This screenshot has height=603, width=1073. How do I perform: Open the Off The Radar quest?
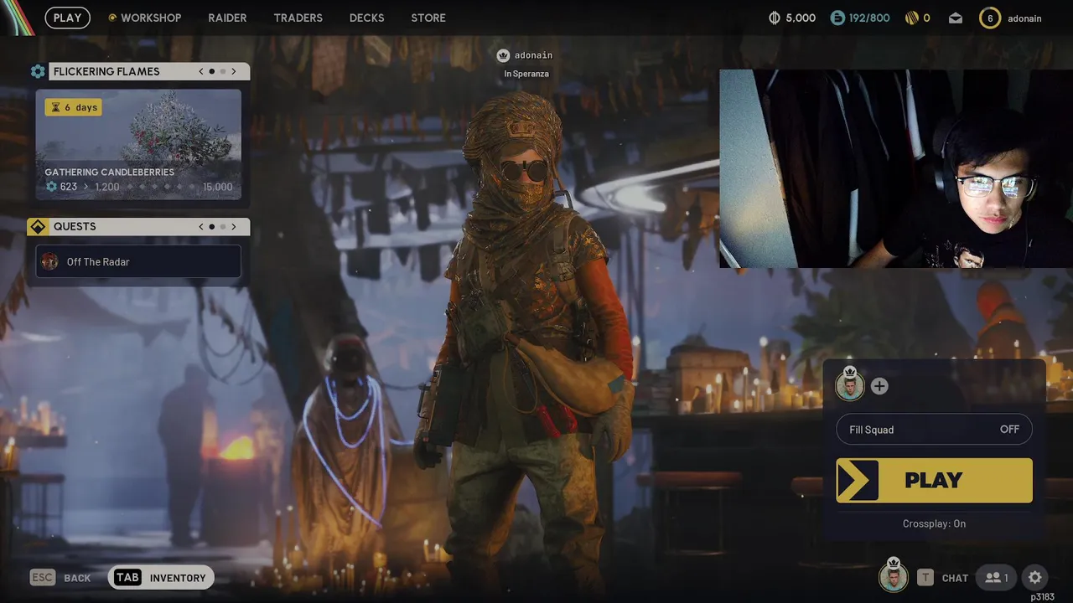[x=138, y=261]
